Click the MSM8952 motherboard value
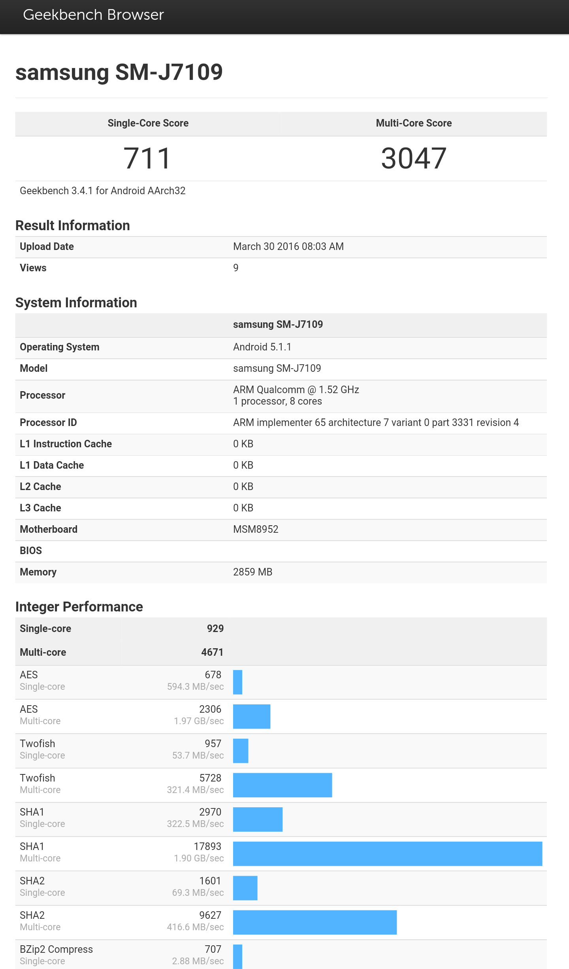Screen dimensions: 569x969 [x=256, y=530]
